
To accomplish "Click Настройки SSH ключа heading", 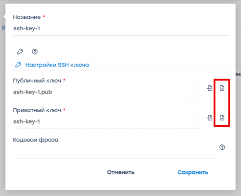I will click(x=57, y=65).
